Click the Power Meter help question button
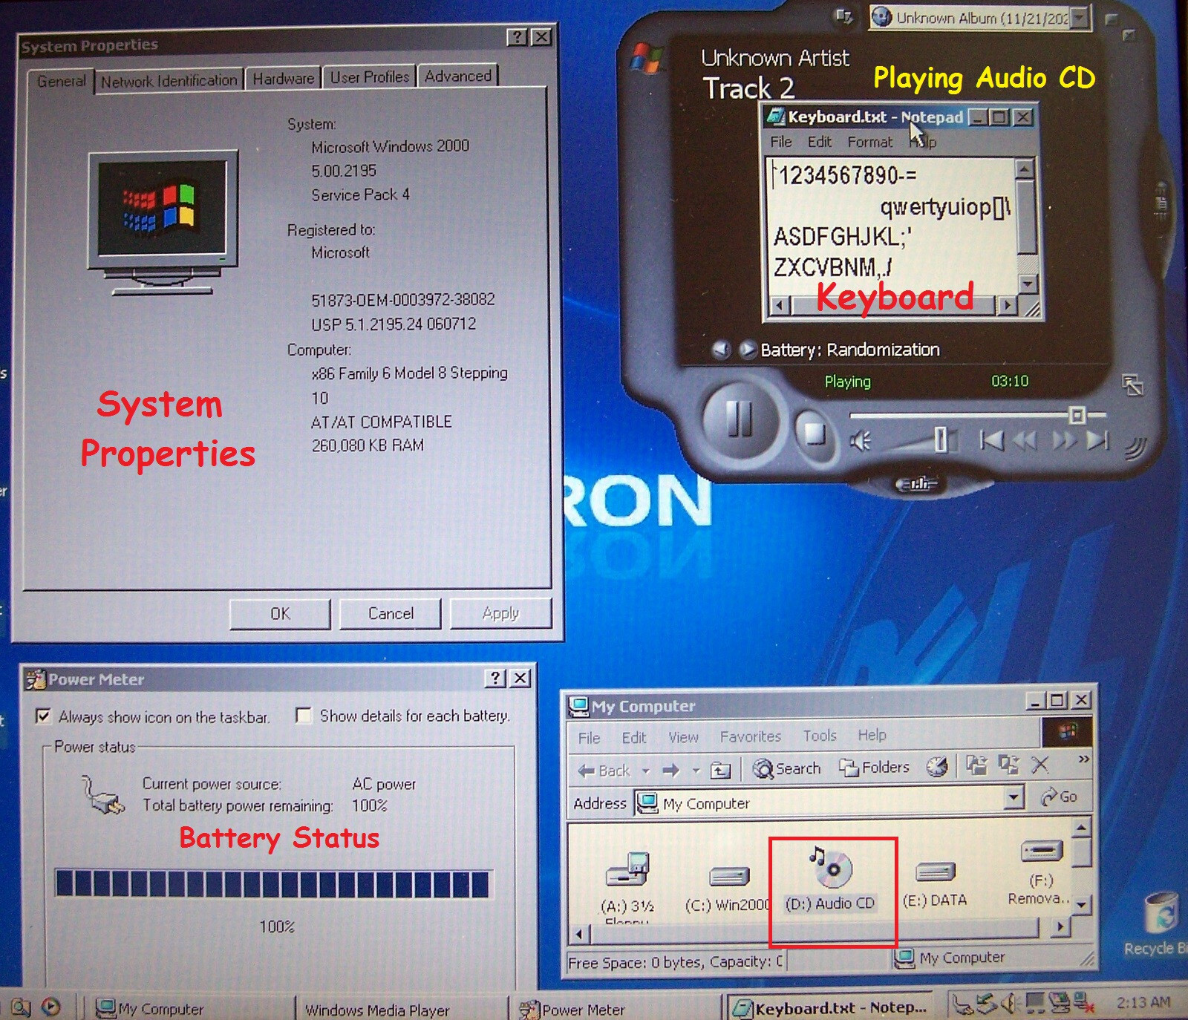 click(x=496, y=677)
